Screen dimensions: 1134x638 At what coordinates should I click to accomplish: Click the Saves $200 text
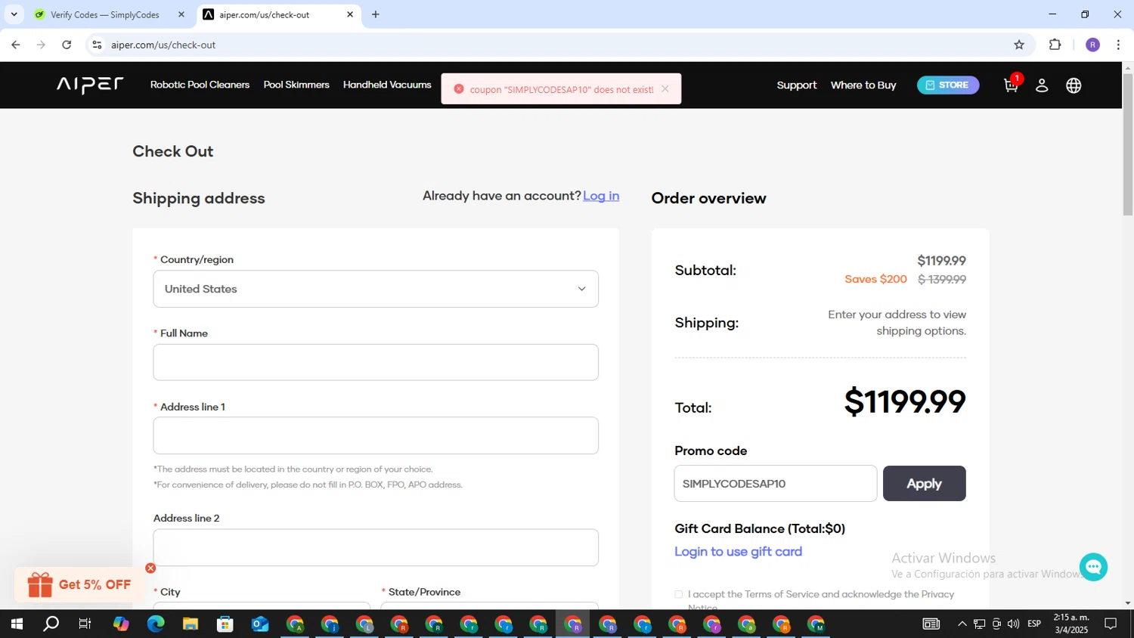click(x=875, y=279)
